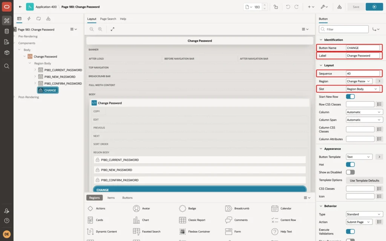
Task: Collapse the Appearance section
Action: point(321,149)
